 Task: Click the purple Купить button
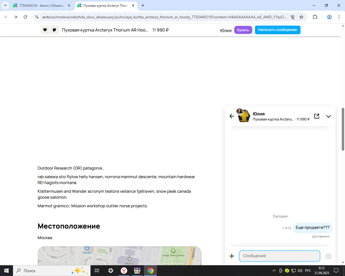(243, 30)
